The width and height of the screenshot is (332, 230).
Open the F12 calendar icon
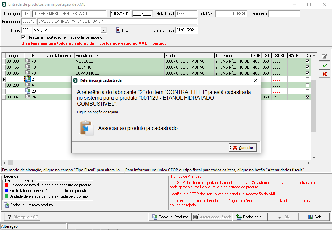click(118, 30)
